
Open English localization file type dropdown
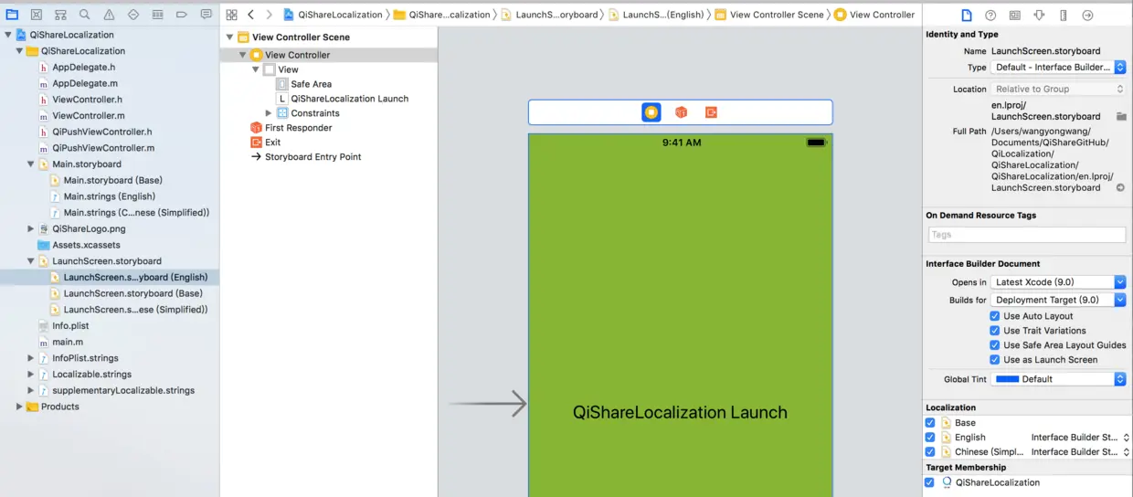tap(1080, 438)
